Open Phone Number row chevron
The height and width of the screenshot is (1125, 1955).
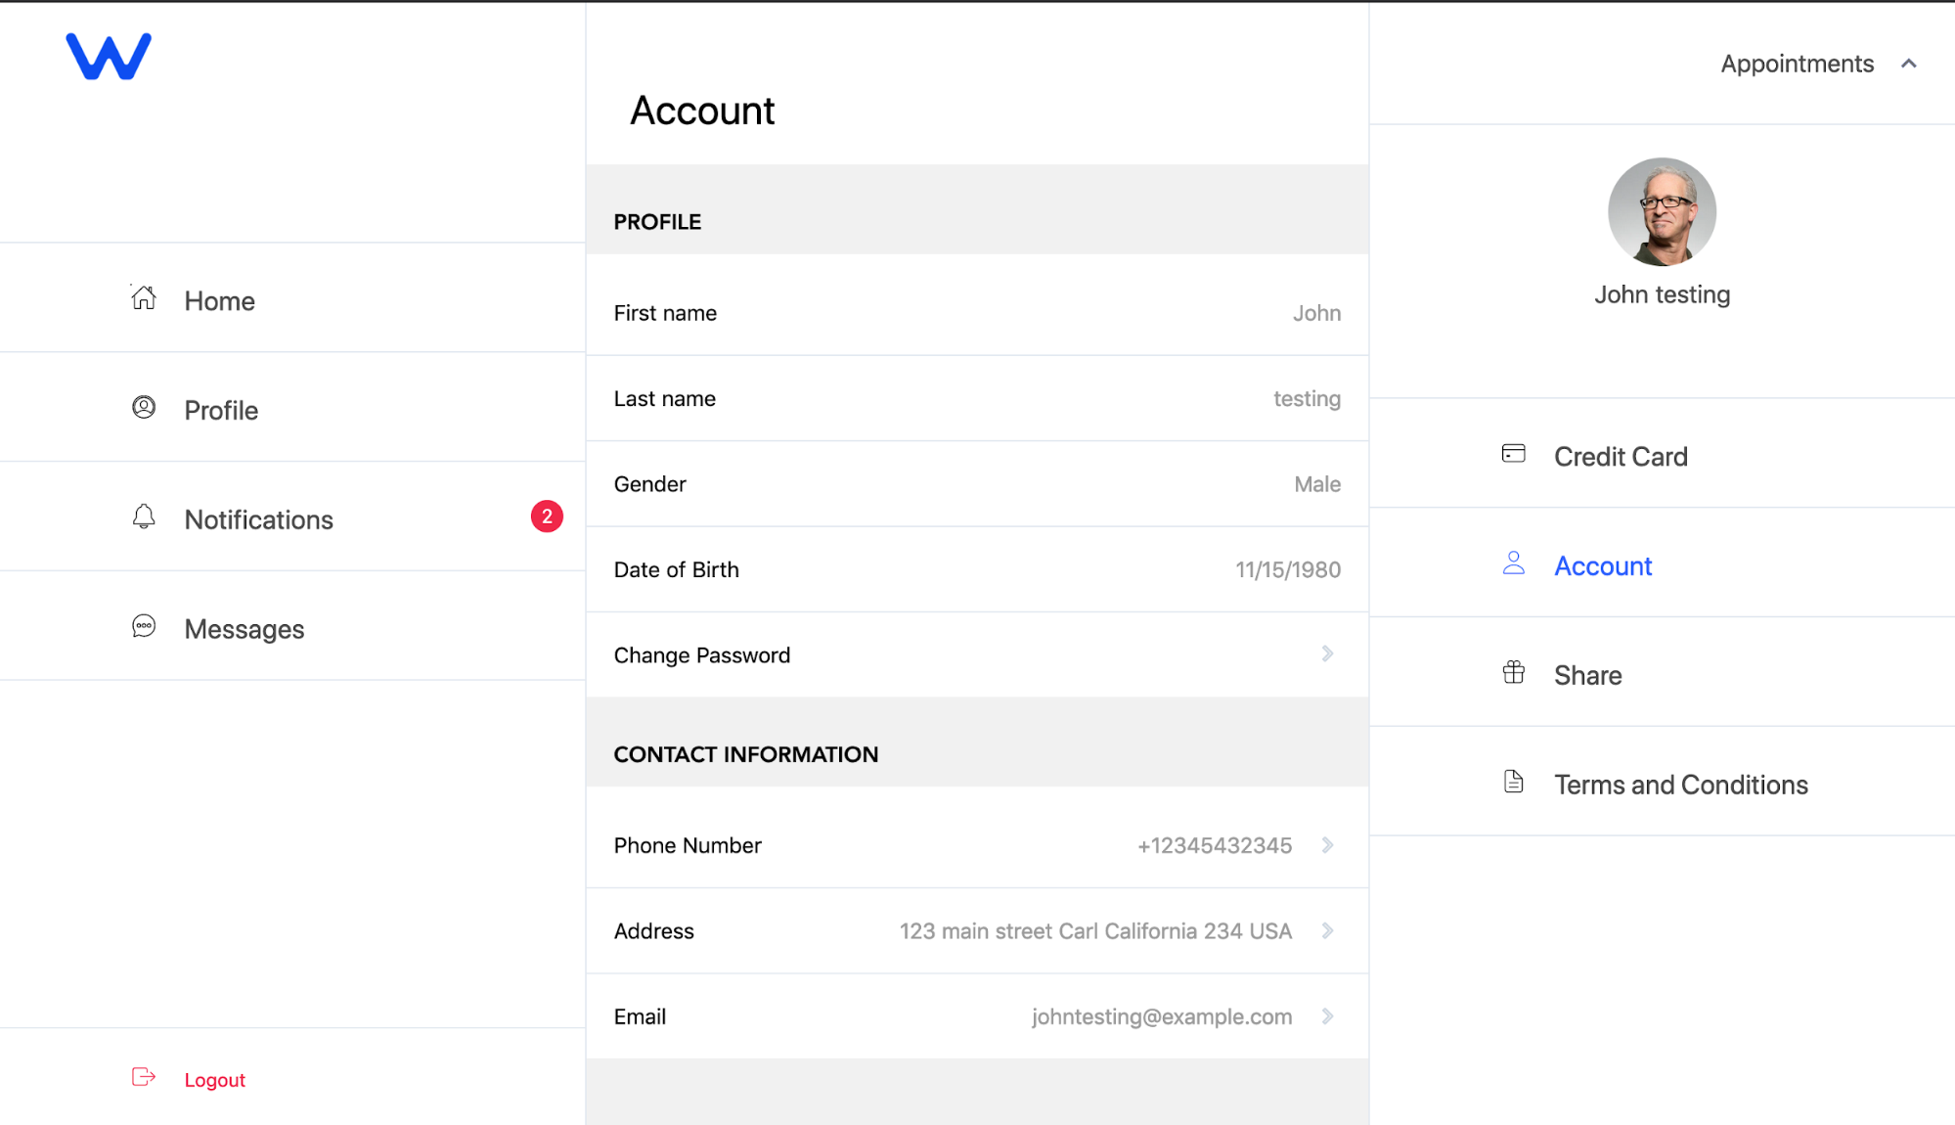[x=1327, y=845]
